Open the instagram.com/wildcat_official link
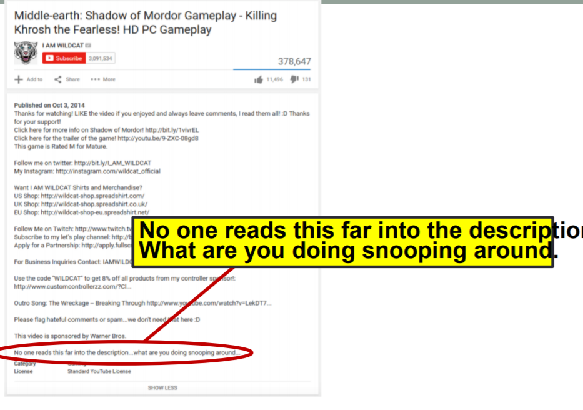Viewport: 583px width, 410px height. pyautogui.click(x=108, y=171)
